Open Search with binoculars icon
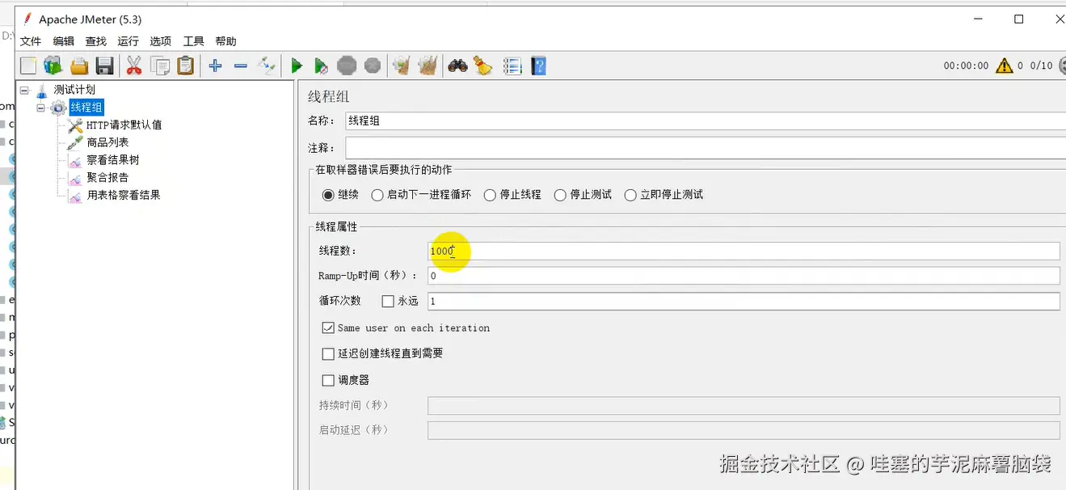This screenshot has height=490, width=1066. [x=458, y=66]
